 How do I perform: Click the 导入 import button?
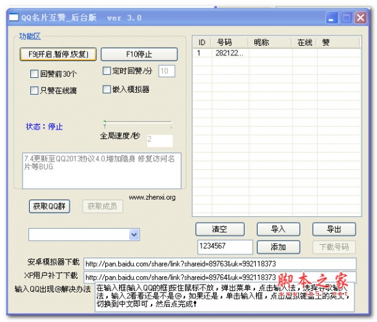(278, 229)
